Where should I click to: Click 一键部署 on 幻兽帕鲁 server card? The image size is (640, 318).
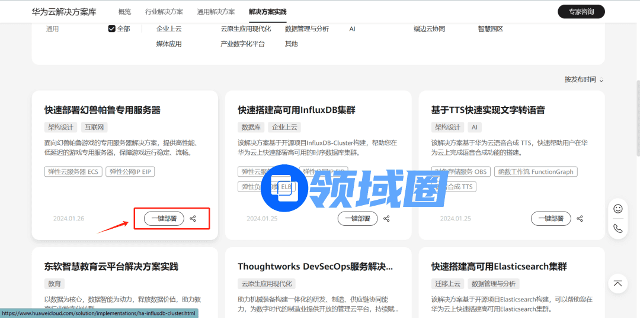click(164, 219)
